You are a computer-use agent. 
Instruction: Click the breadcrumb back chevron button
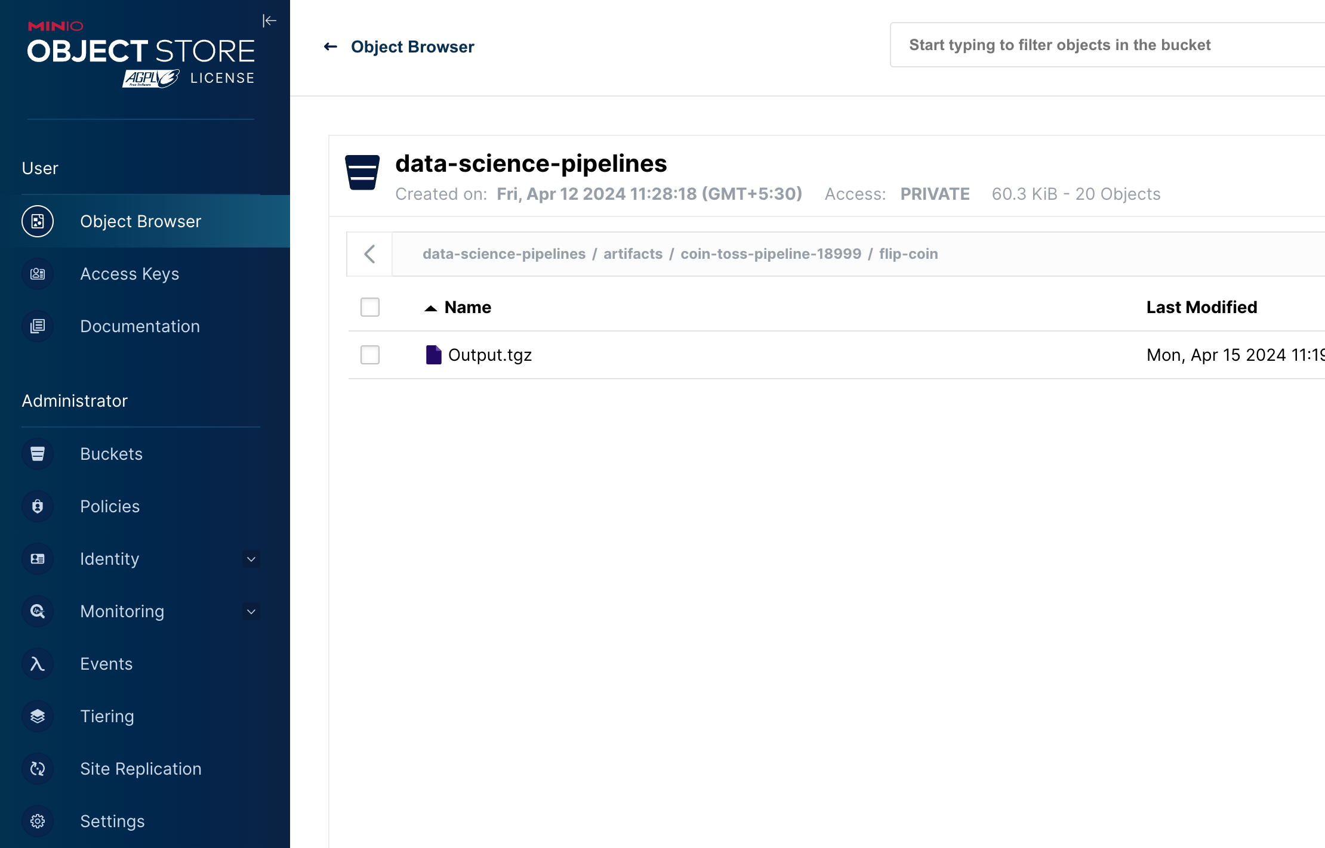369,254
